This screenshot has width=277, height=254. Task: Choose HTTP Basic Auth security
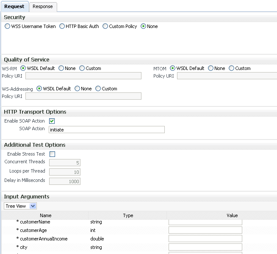(x=62, y=26)
